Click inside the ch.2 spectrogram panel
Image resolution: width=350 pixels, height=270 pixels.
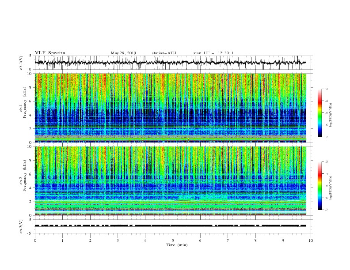[170, 181]
